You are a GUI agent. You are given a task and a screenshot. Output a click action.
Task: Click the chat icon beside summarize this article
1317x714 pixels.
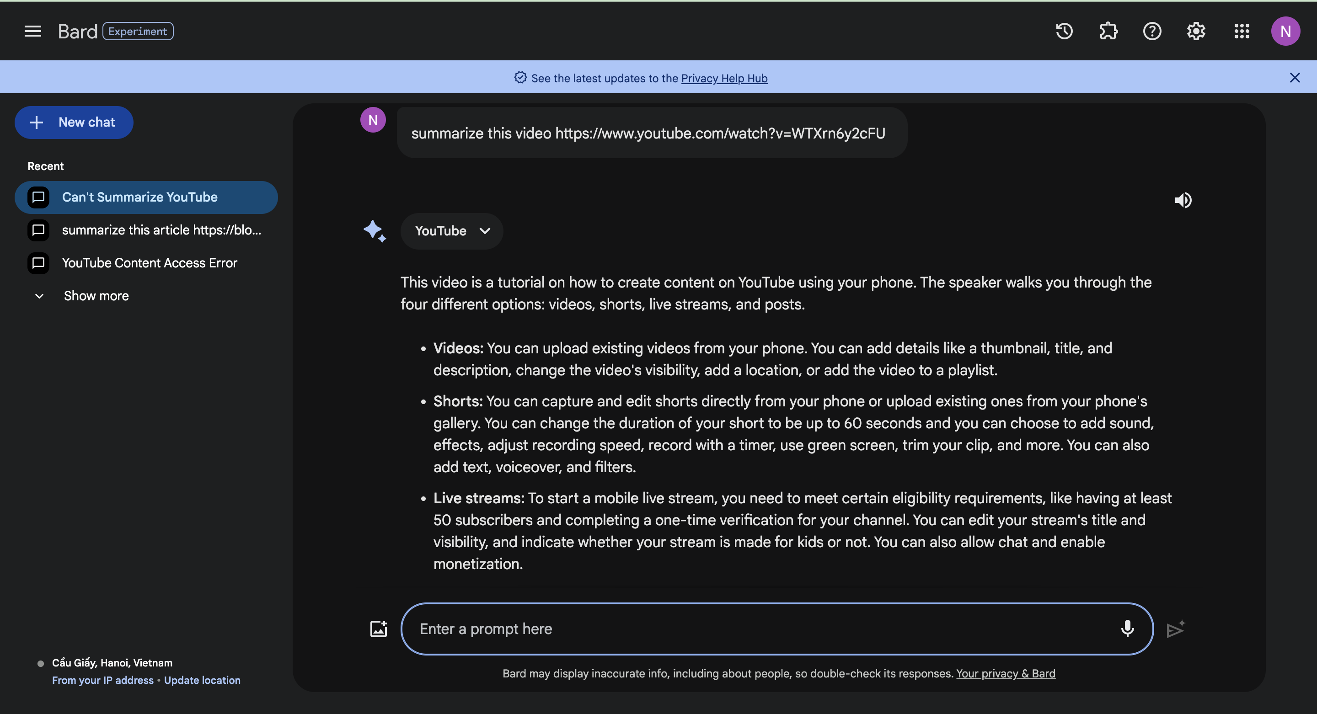(38, 230)
